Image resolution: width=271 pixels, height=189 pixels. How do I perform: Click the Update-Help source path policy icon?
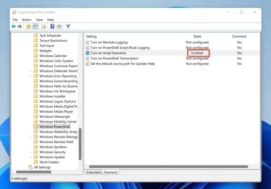coord(88,64)
